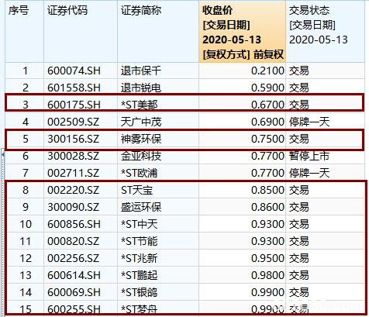Viewport: 369px width, 317px height.
Task: Select price cell 0.7500
Action: point(267,139)
